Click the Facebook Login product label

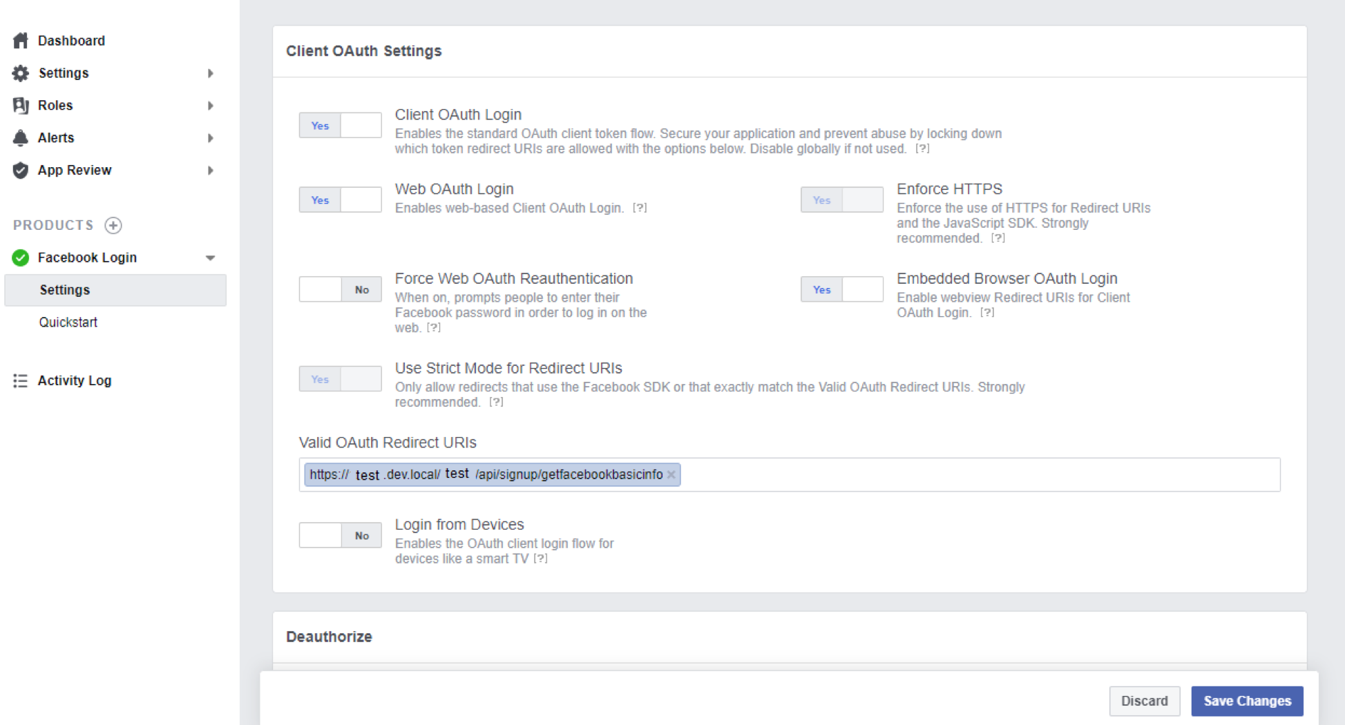[87, 258]
